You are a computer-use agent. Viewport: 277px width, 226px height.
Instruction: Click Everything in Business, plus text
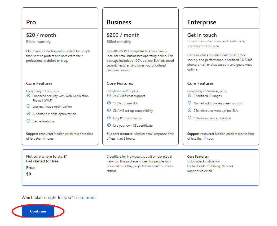pyautogui.click(x=207, y=91)
